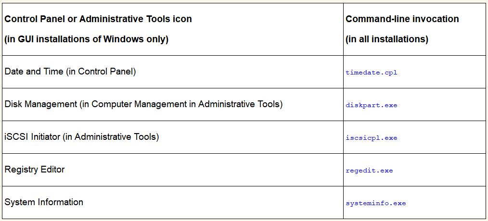The width and height of the screenshot is (488, 221).
Task: Click "(in GUI installations of Windows only)" text
Action: [87, 39]
